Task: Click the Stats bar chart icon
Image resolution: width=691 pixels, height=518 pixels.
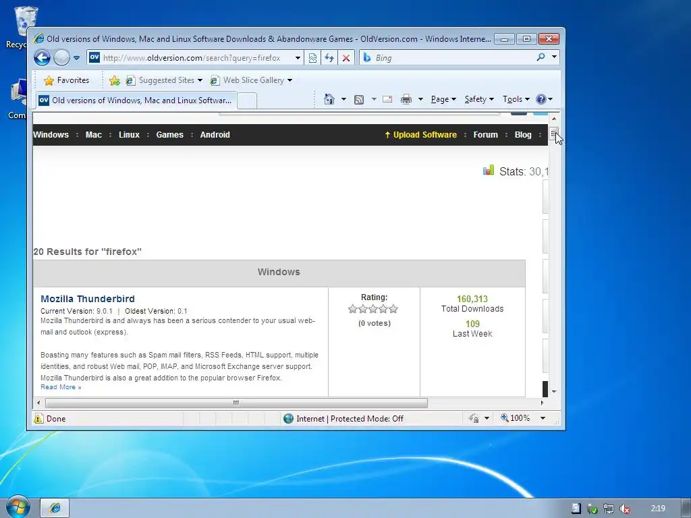Action: click(x=489, y=171)
